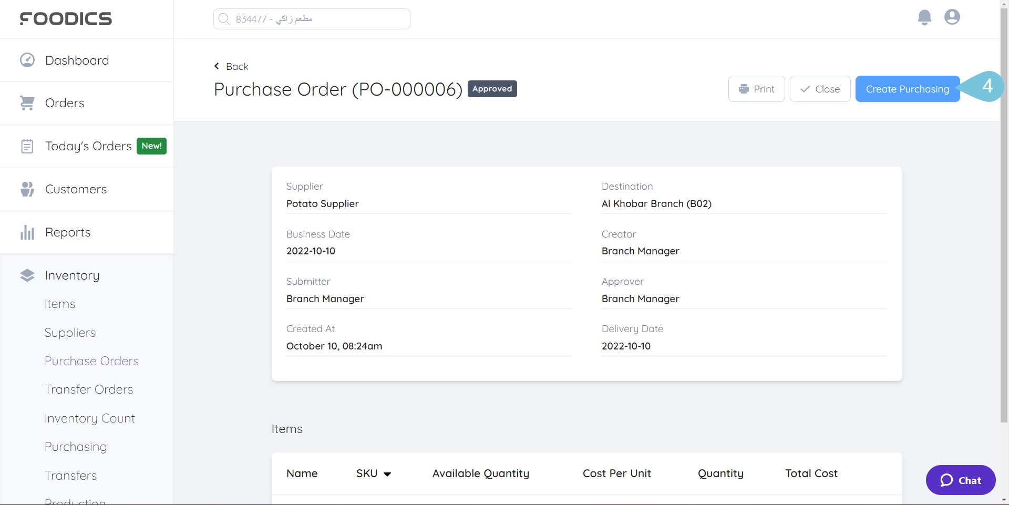Select the Reports bar chart icon
The width and height of the screenshot is (1009, 505).
pyautogui.click(x=27, y=232)
